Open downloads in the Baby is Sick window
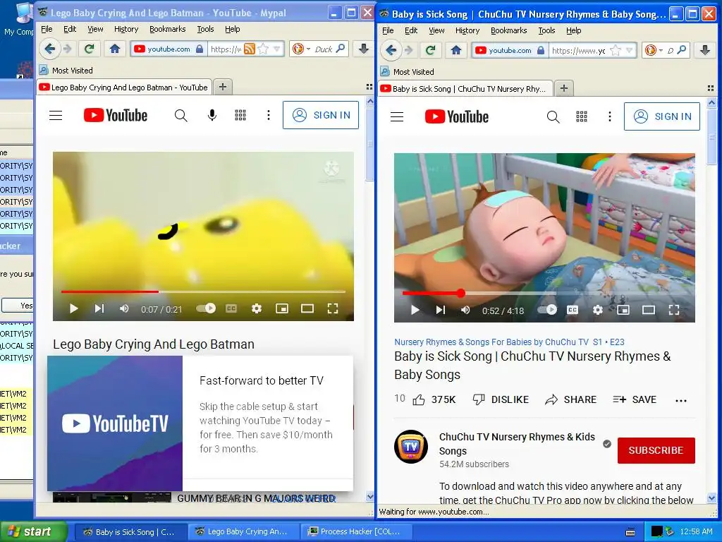The image size is (722, 542). 705,50
